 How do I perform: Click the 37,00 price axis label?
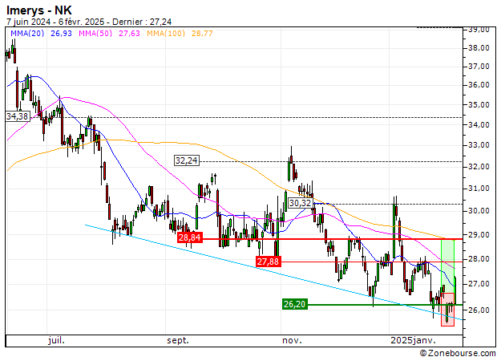(x=479, y=67)
